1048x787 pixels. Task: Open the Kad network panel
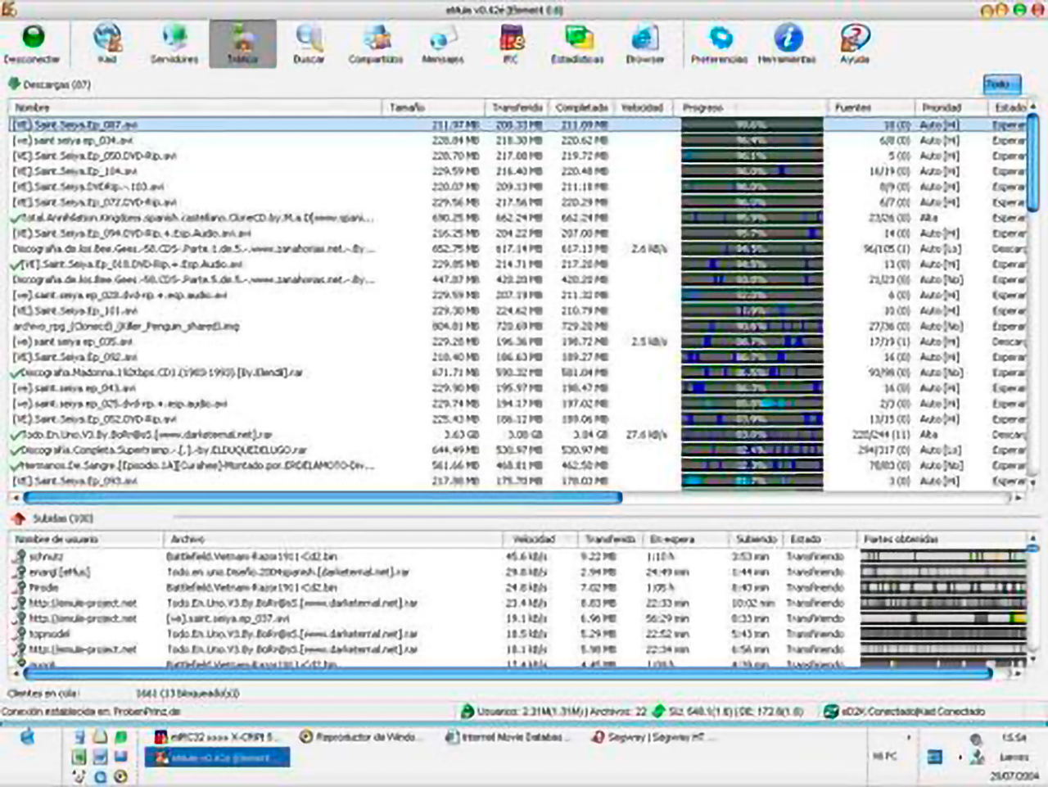[x=107, y=43]
